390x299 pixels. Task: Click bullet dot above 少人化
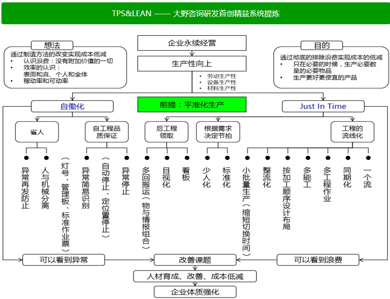[x=207, y=158]
